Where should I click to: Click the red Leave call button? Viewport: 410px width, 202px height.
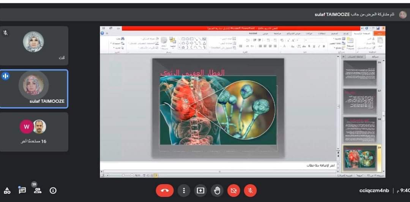164,191
